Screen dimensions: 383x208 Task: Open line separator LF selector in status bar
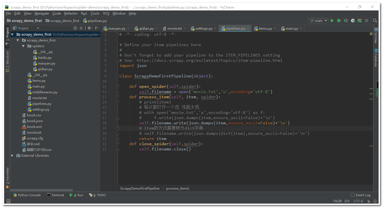tap(347, 201)
